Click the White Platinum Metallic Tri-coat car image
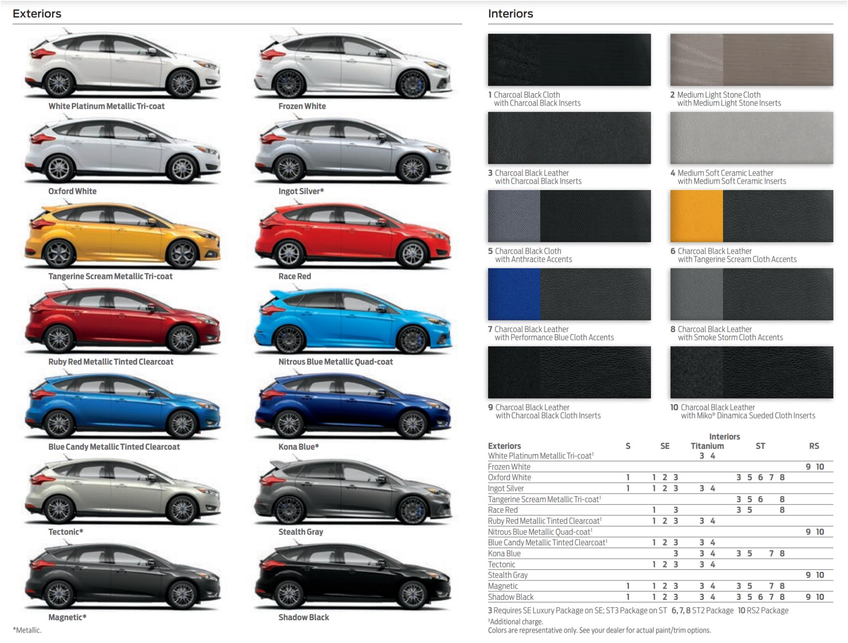 123,63
